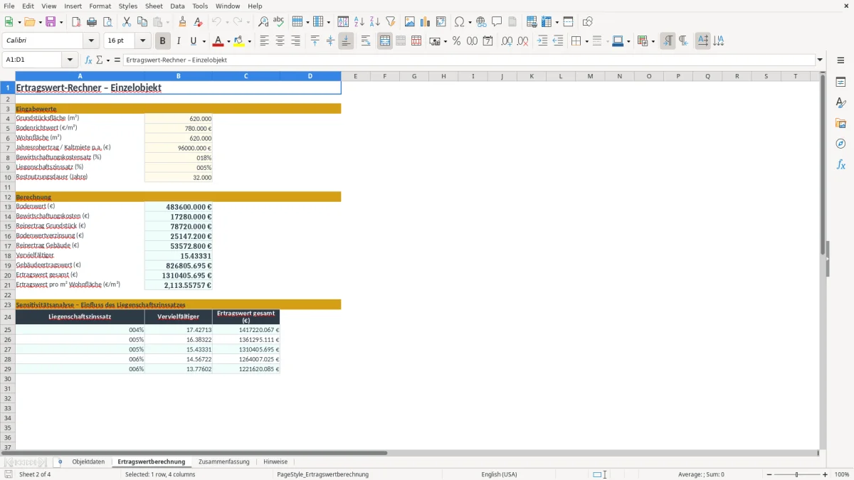Expand Name Box dropdown
Screen dimensions: 854x480
[x=70, y=60]
